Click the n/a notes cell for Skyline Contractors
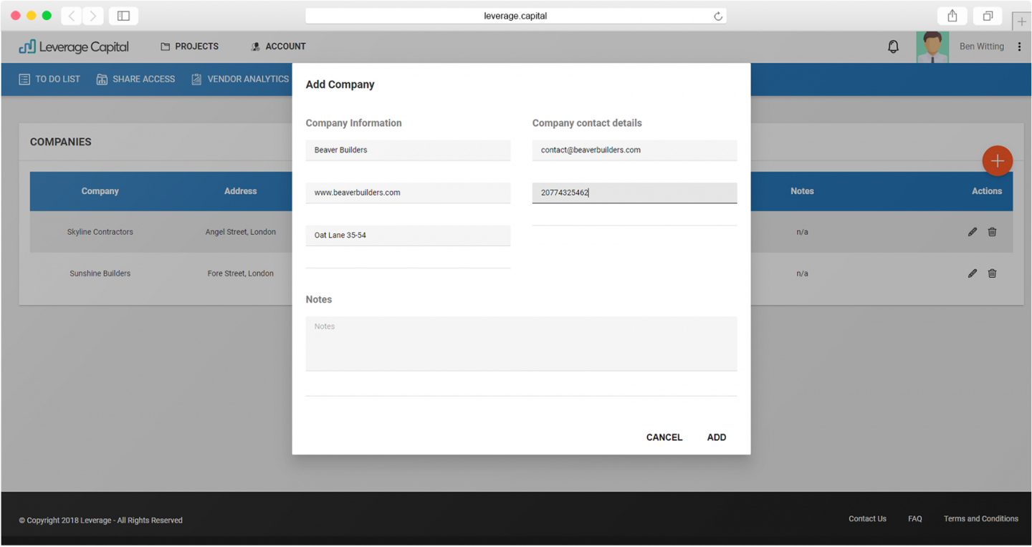The height and width of the screenshot is (547, 1032). coord(802,232)
